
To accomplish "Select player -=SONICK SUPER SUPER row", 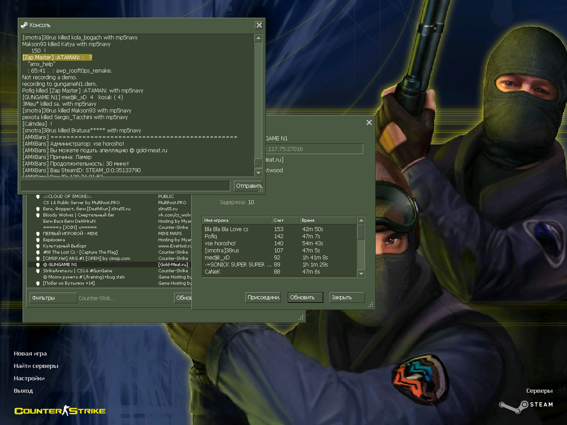I will click(280, 265).
